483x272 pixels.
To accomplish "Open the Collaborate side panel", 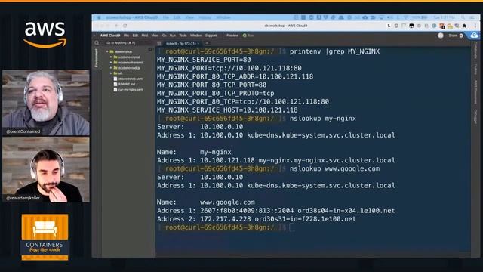I will click(x=475, y=51).
